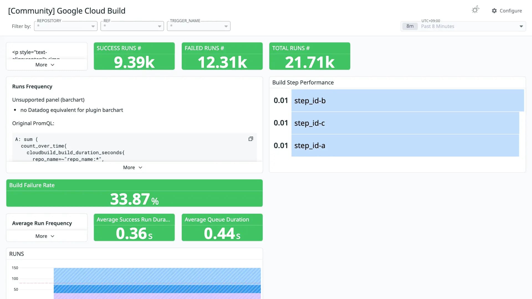Image resolution: width=532 pixels, height=299 pixels.
Task: Expand More under the HTML text widget
Action: point(45,65)
